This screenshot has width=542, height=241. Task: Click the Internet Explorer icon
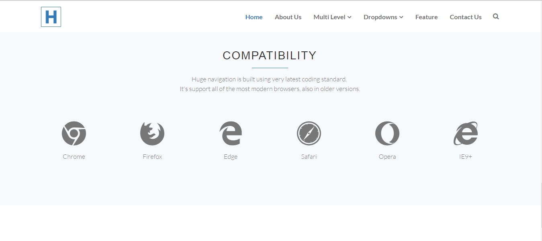pyautogui.click(x=466, y=134)
